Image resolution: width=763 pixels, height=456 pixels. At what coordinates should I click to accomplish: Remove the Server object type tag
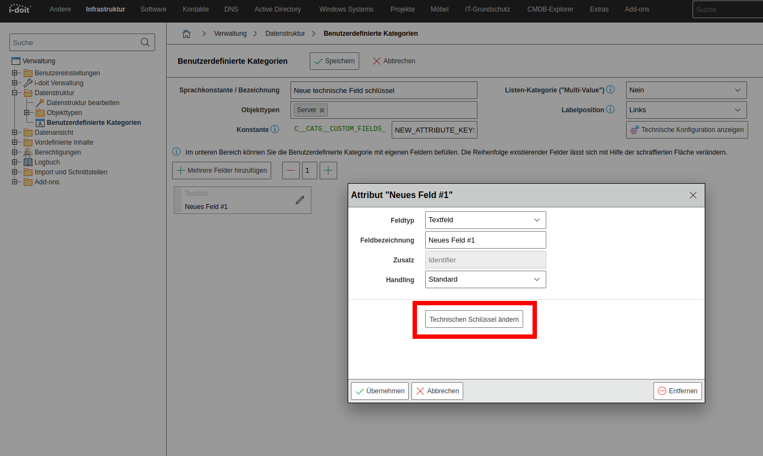click(322, 110)
